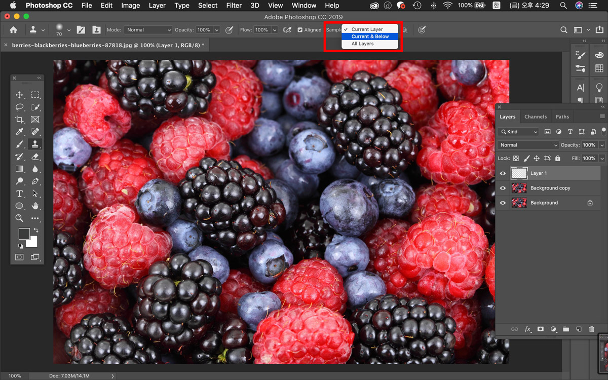Activate the Eyedropper tool
The width and height of the screenshot is (608, 380).
(19, 132)
